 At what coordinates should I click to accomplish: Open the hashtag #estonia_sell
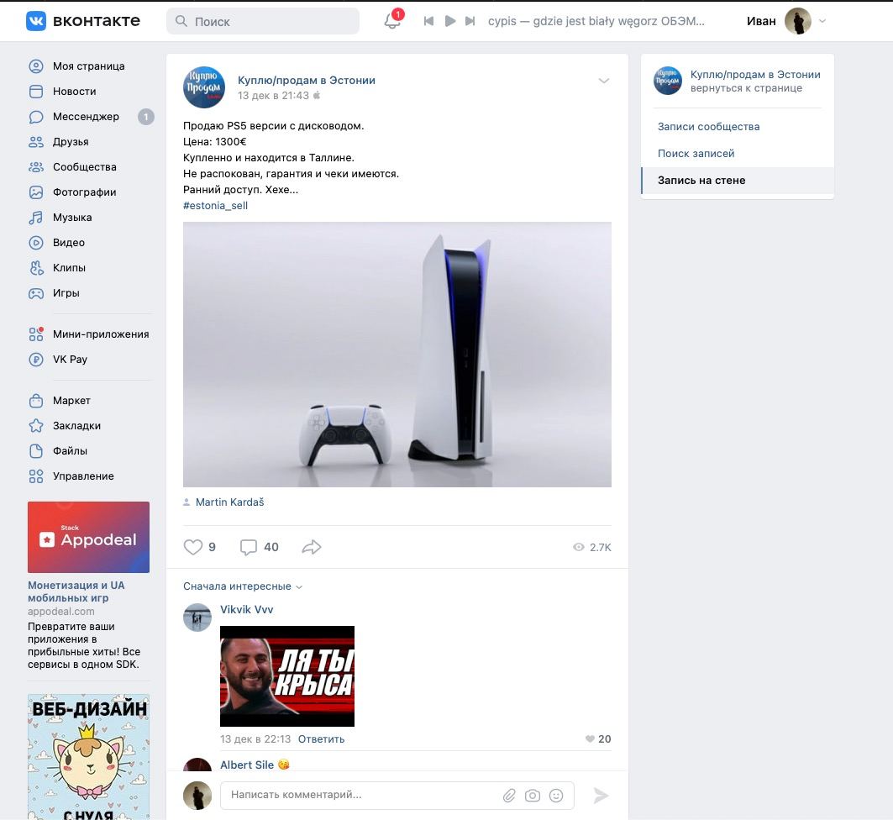(215, 206)
